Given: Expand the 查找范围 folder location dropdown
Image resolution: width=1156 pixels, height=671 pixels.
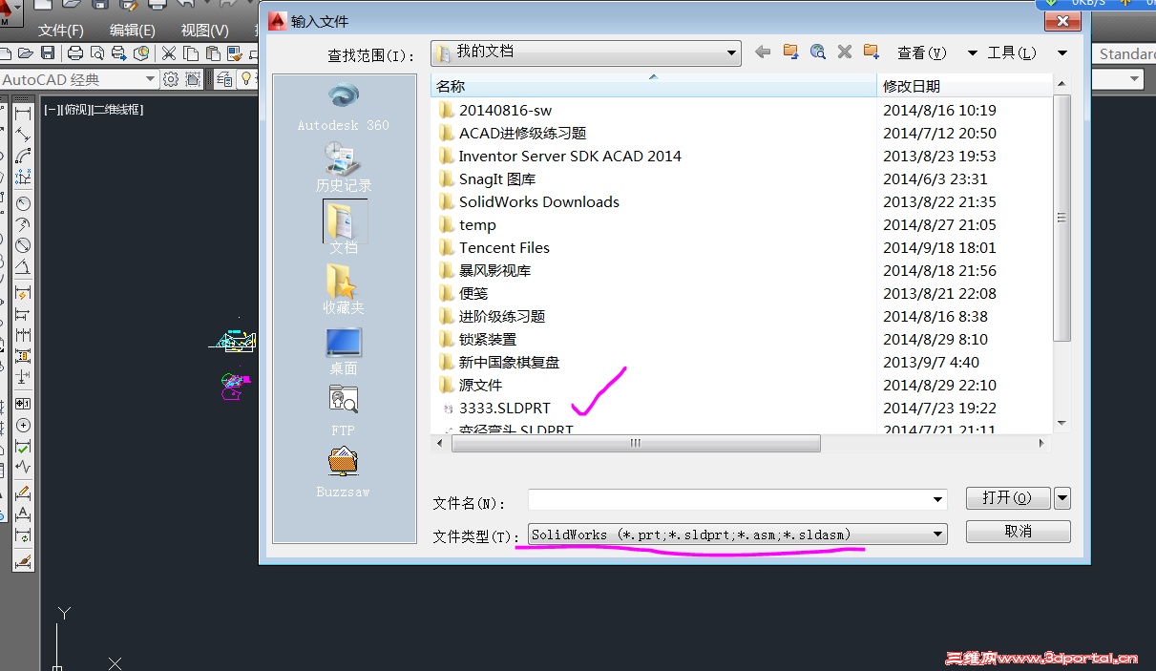Looking at the screenshot, I should coord(731,52).
